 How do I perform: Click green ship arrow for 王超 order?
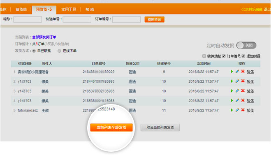232,110
